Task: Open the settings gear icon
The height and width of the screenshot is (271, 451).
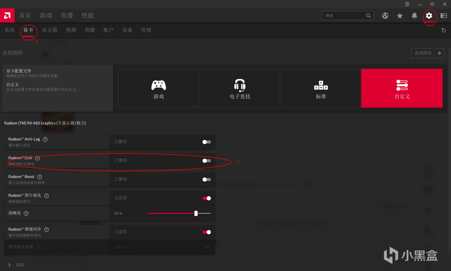Action: 429,16
